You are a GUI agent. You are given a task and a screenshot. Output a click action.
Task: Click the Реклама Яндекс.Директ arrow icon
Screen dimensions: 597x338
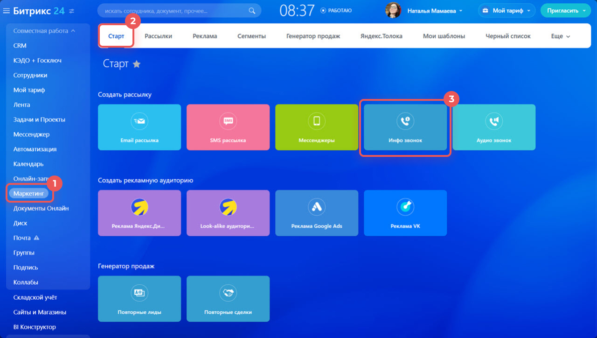tap(139, 207)
